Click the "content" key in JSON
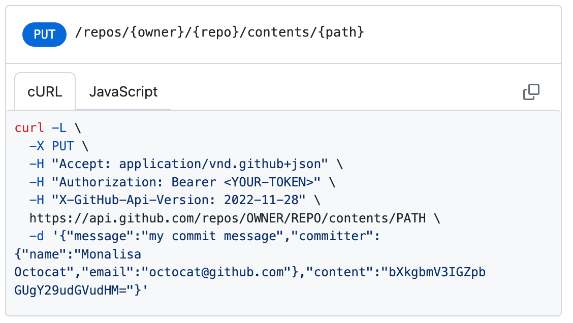The image size is (573, 323). pyautogui.click(x=344, y=272)
